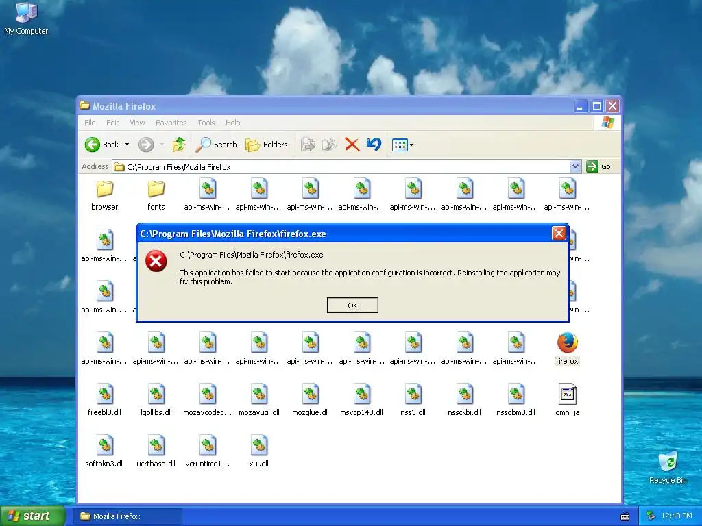Open the Recycle Bin desktop icon
The width and height of the screenshot is (702, 526).
[668, 468]
